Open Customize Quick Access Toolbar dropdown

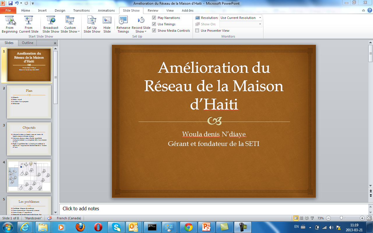point(33,3)
